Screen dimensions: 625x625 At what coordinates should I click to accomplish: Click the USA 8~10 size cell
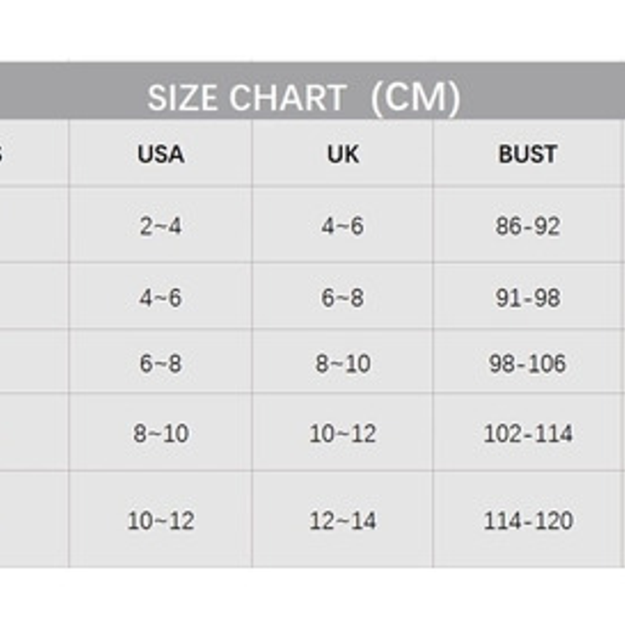coord(161,434)
